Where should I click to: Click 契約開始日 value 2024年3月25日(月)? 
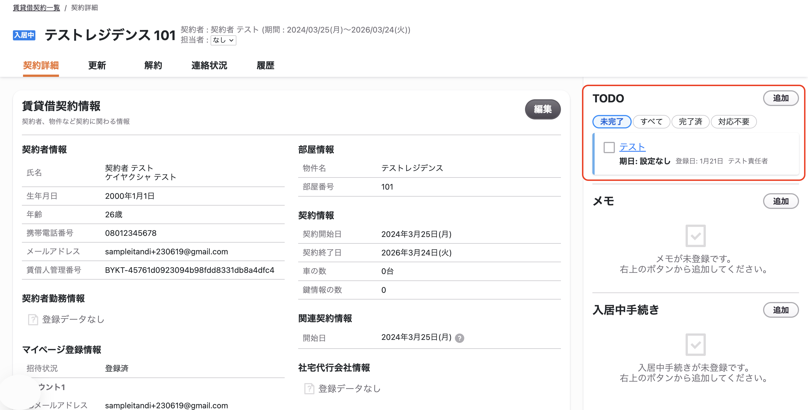pos(416,234)
